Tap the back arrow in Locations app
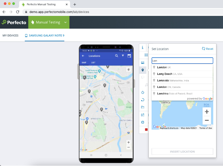This screenshot has width=223, height=166. [83, 56]
